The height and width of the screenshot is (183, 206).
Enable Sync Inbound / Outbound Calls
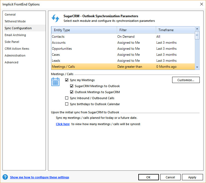[67, 98]
